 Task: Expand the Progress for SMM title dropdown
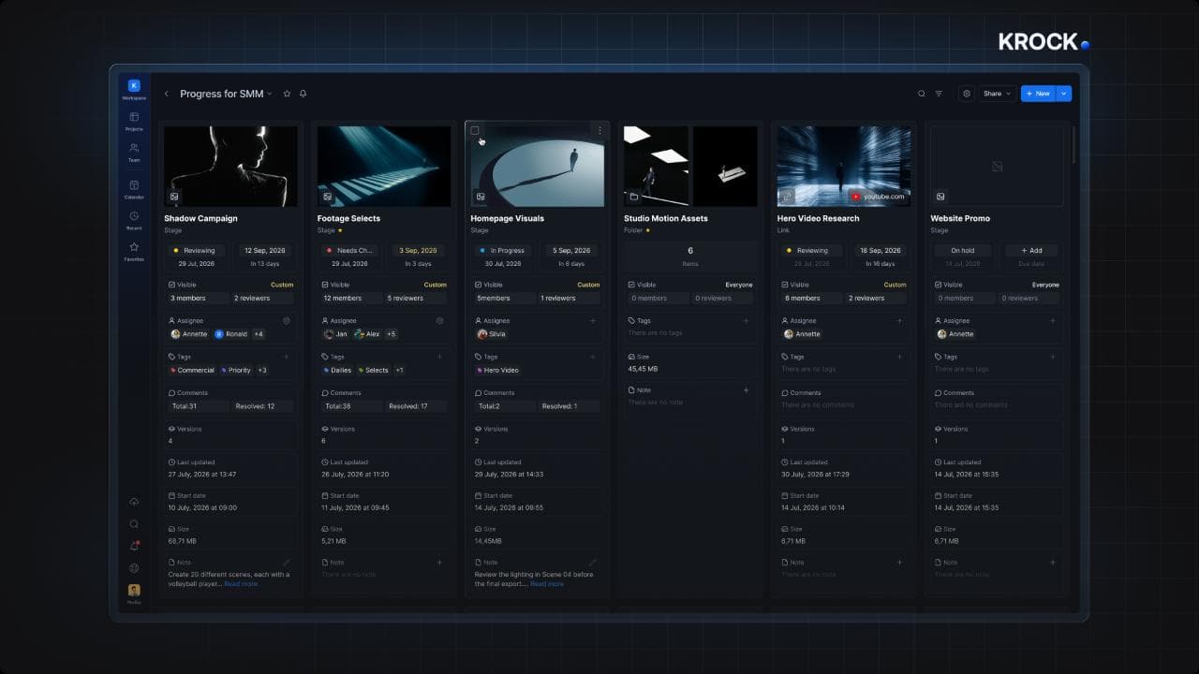click(x=270, y=94)
